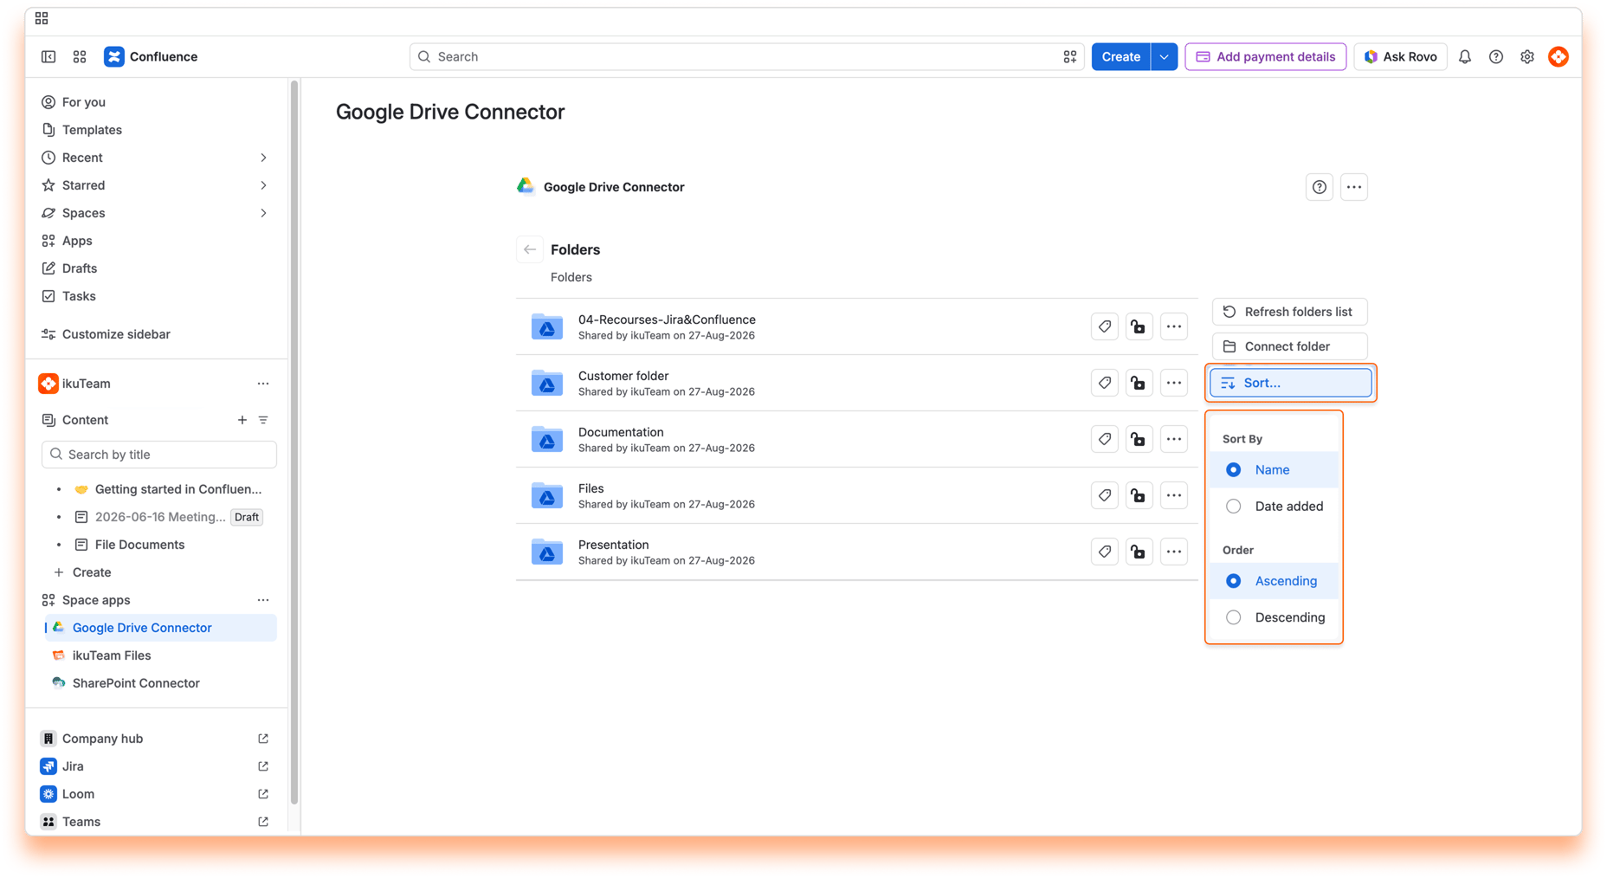Select Date added sort option
The width and height of the screenshot is (1607, 878).
pos(1274,506)
